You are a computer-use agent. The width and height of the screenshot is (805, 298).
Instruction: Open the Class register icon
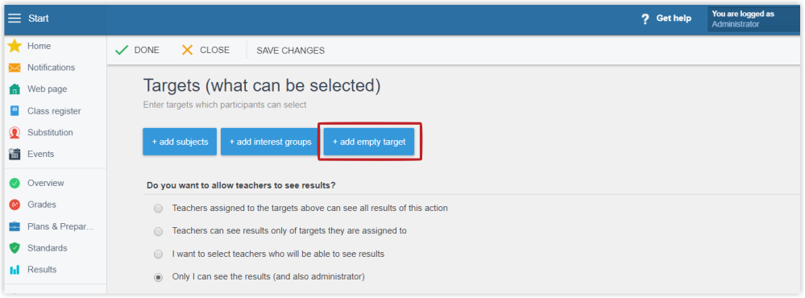click(15, 111)
